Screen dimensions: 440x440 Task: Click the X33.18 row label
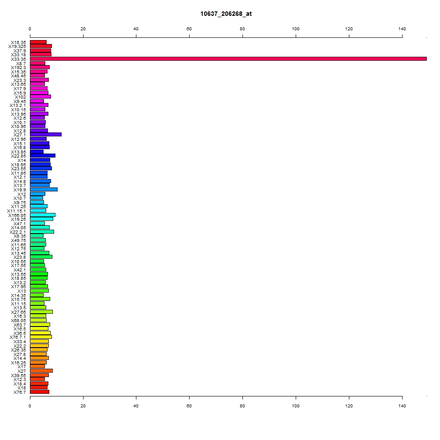[18, 55]
